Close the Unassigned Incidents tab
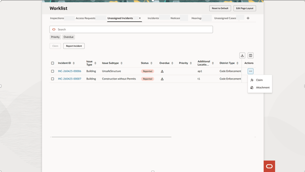 (x=140, y=18)
